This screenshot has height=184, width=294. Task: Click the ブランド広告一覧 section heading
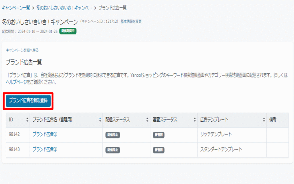click(24, 62)
